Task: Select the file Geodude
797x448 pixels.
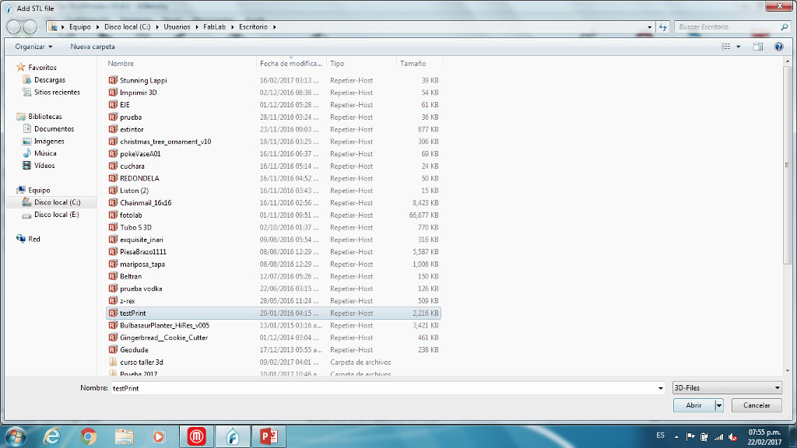Action: (x=134, y=350)
